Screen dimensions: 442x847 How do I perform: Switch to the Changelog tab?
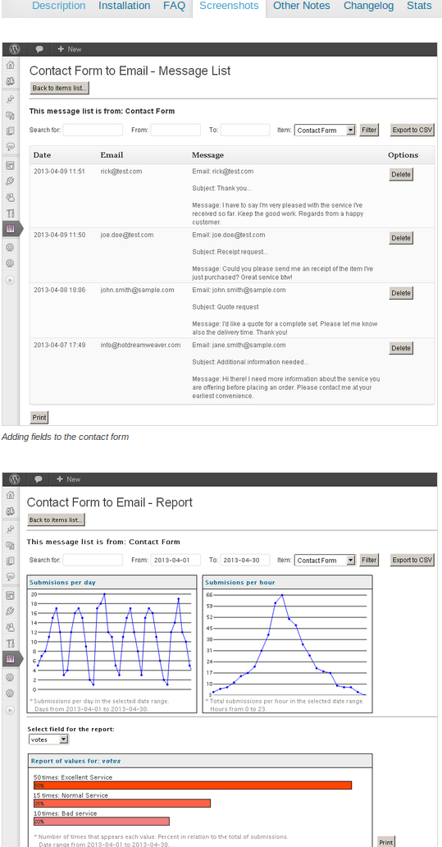(x=368, y=6)
